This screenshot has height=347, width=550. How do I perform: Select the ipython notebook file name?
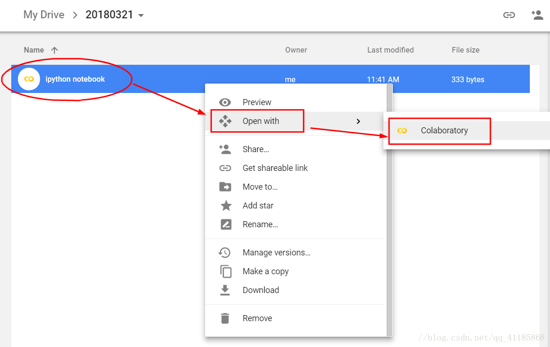click(x=75, y=79)
